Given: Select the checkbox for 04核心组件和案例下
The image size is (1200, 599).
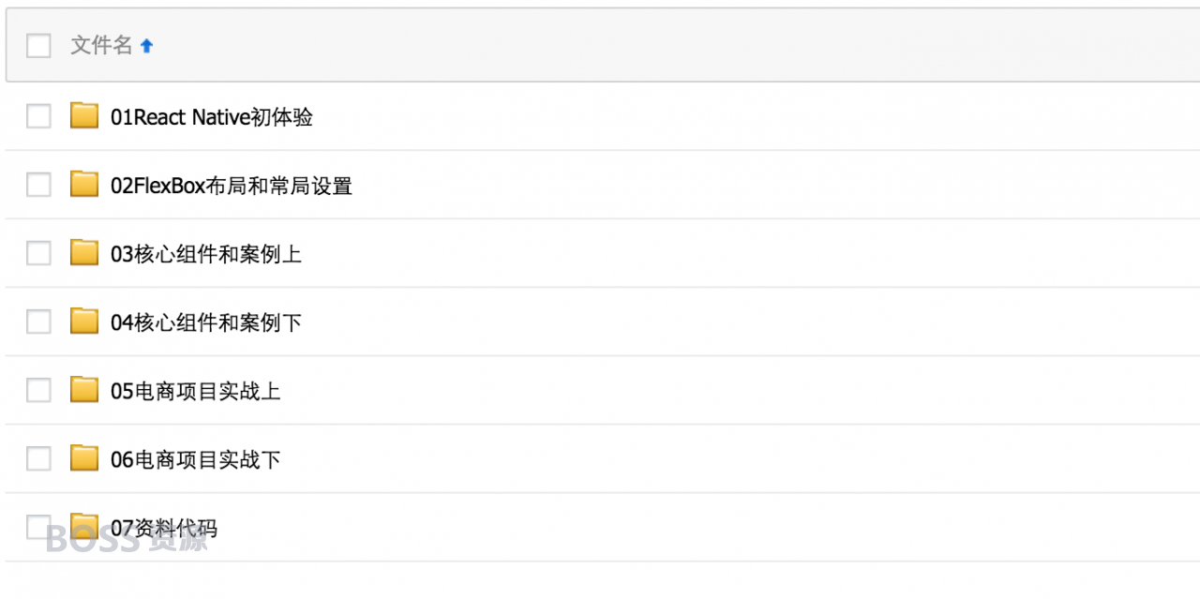Looking at the screenshot, I should (x=38, y=322).
